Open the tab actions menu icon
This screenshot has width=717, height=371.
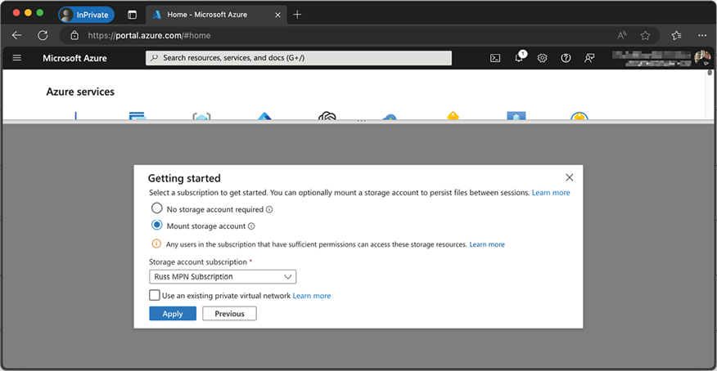click(x=132, y=15)
